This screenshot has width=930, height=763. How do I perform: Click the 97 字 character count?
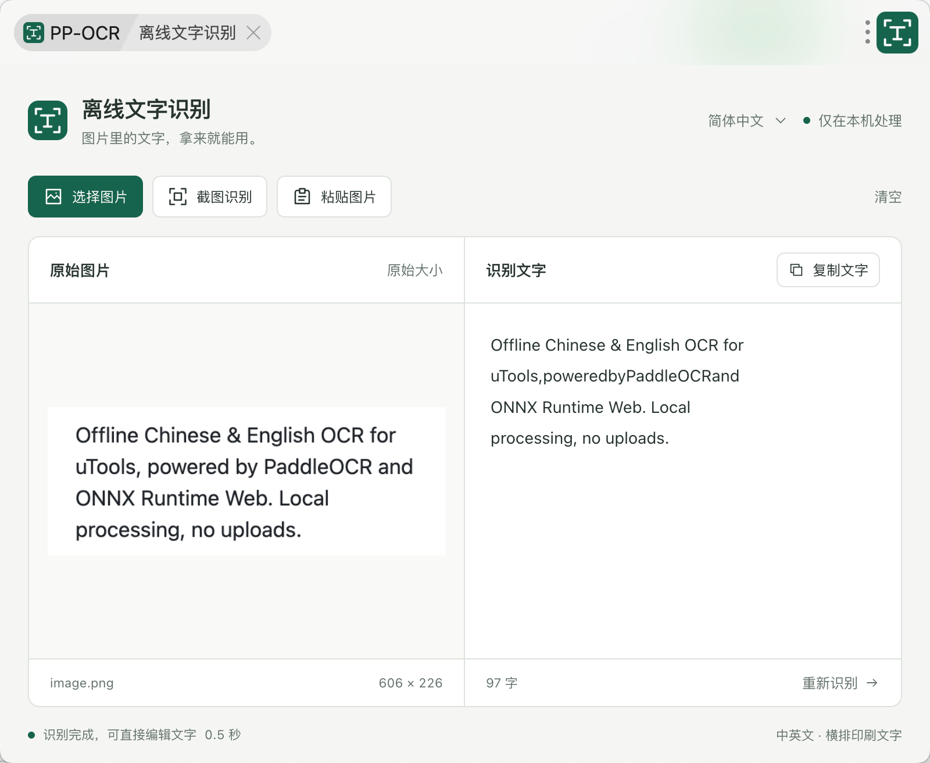pyautogui.click(x=502, y=683)
